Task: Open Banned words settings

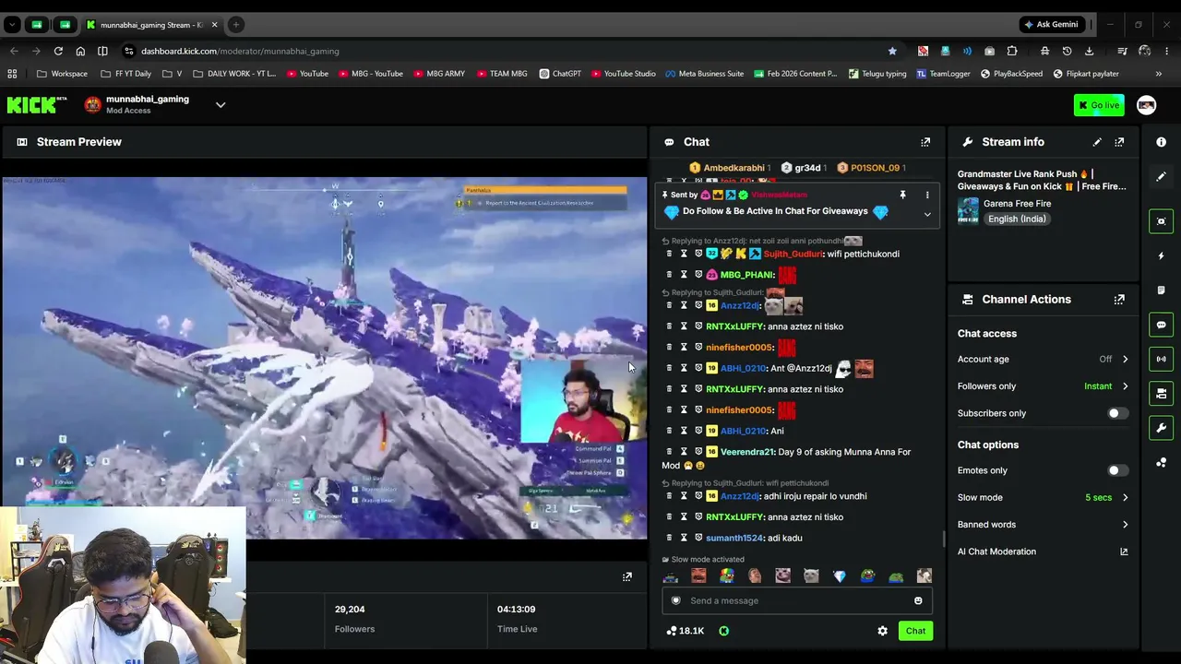Action: pyautogui.click(x=1043, y=525)
